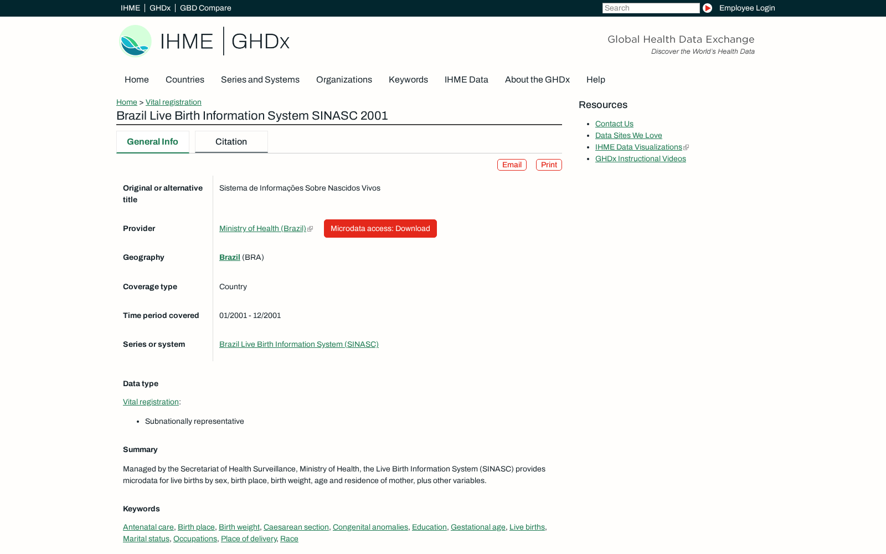Viewport: 886px width, 554px height.
Task: Focus the Search input field
Action: point(651,8)
